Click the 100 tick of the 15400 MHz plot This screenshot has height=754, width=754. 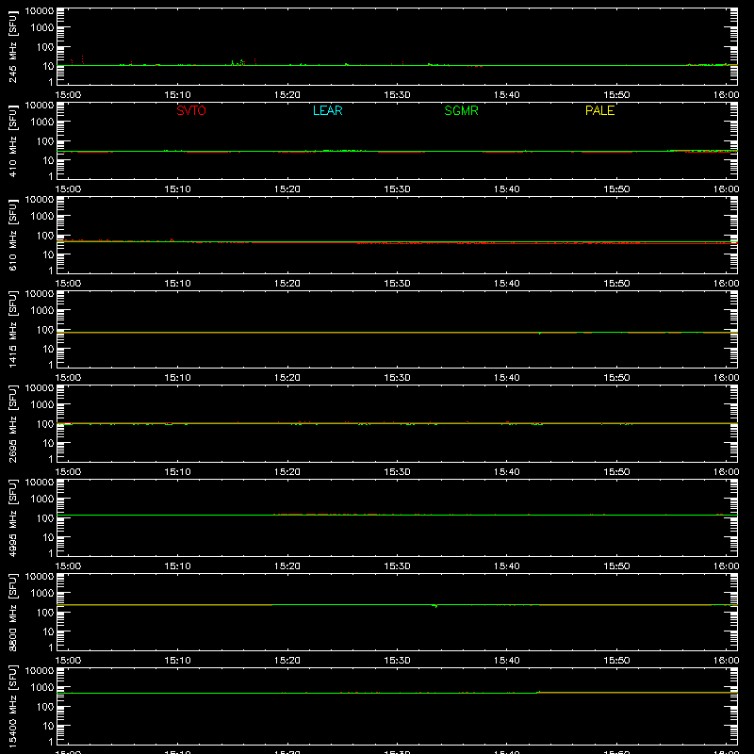coord(45,707)
